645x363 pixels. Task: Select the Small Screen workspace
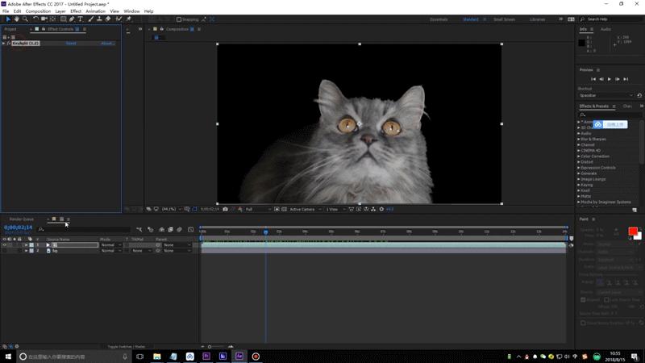pos(504,19)
